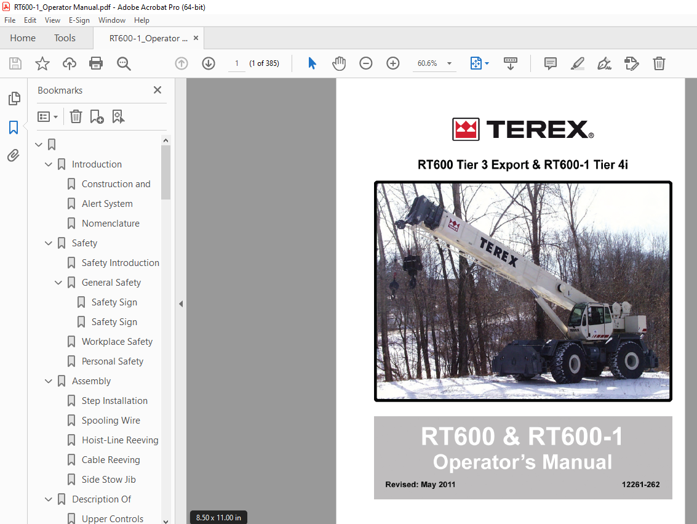Open the Workplace Safety bookmark

117,342
